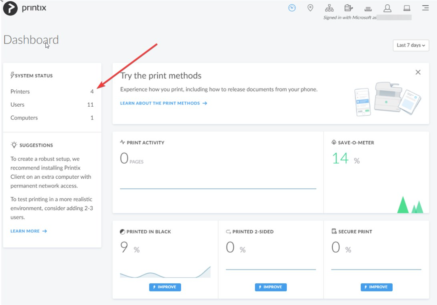Click the 0 Pages value in Print Activity
437x305 pixels.
[131, 159]
